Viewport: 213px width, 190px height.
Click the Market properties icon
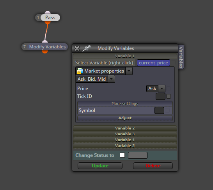[x=80, y=71]
